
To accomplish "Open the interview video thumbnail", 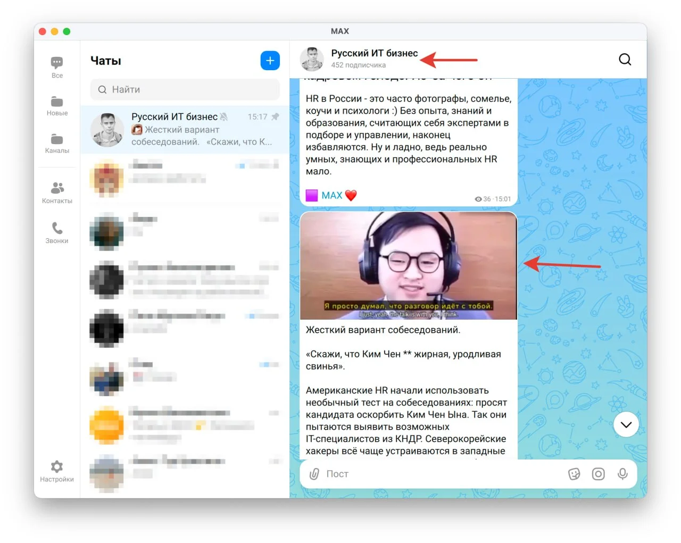I will tap(409, 266).
